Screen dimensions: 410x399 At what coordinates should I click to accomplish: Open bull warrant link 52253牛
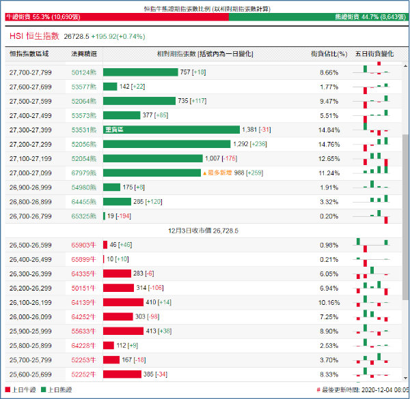[83, 360]
